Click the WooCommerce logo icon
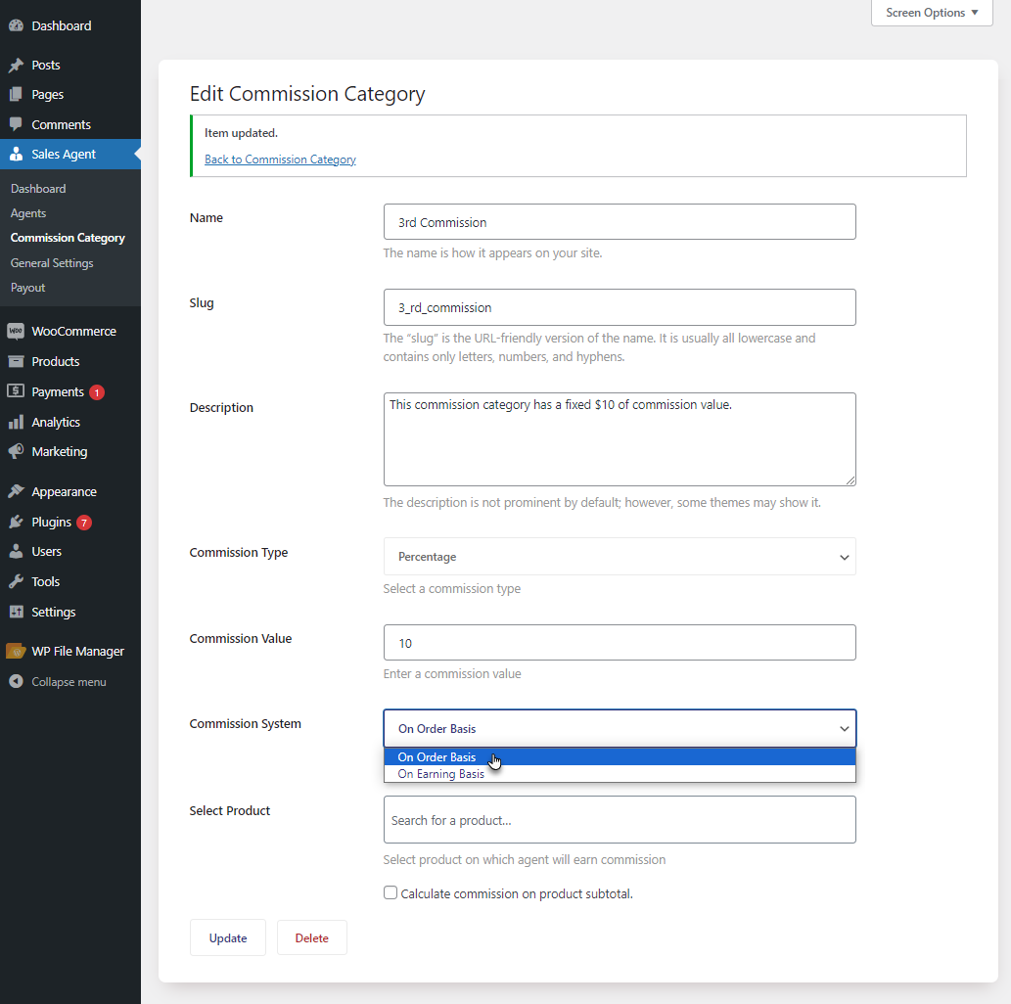The image size is (1011, 1004). pos(16,332)
